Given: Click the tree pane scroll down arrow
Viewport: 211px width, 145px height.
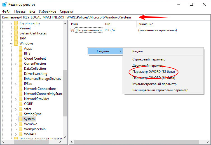Looking at the screenshot, I should (x=65, y=137).
